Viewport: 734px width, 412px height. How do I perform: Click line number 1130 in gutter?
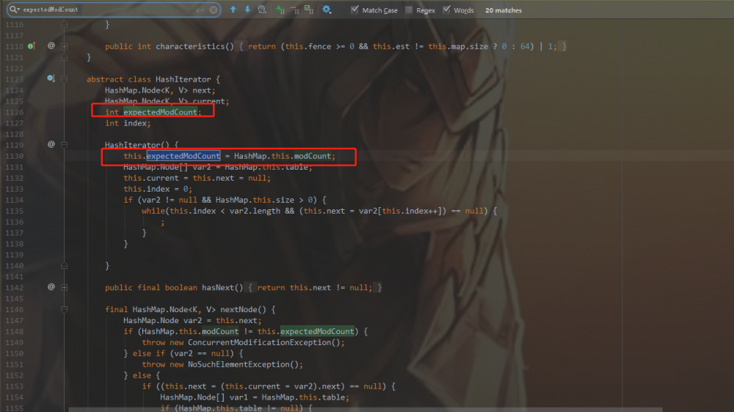[15, 156]
